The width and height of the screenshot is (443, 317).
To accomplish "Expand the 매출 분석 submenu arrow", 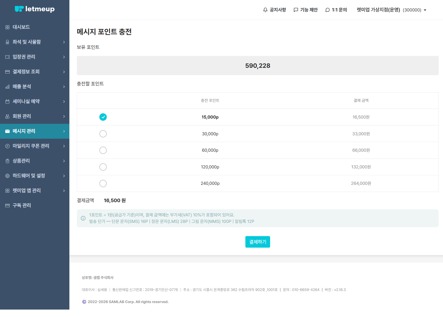I will coord(64,87).
